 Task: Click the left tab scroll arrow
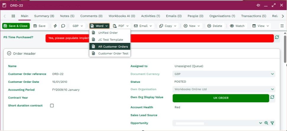(4, 16)
